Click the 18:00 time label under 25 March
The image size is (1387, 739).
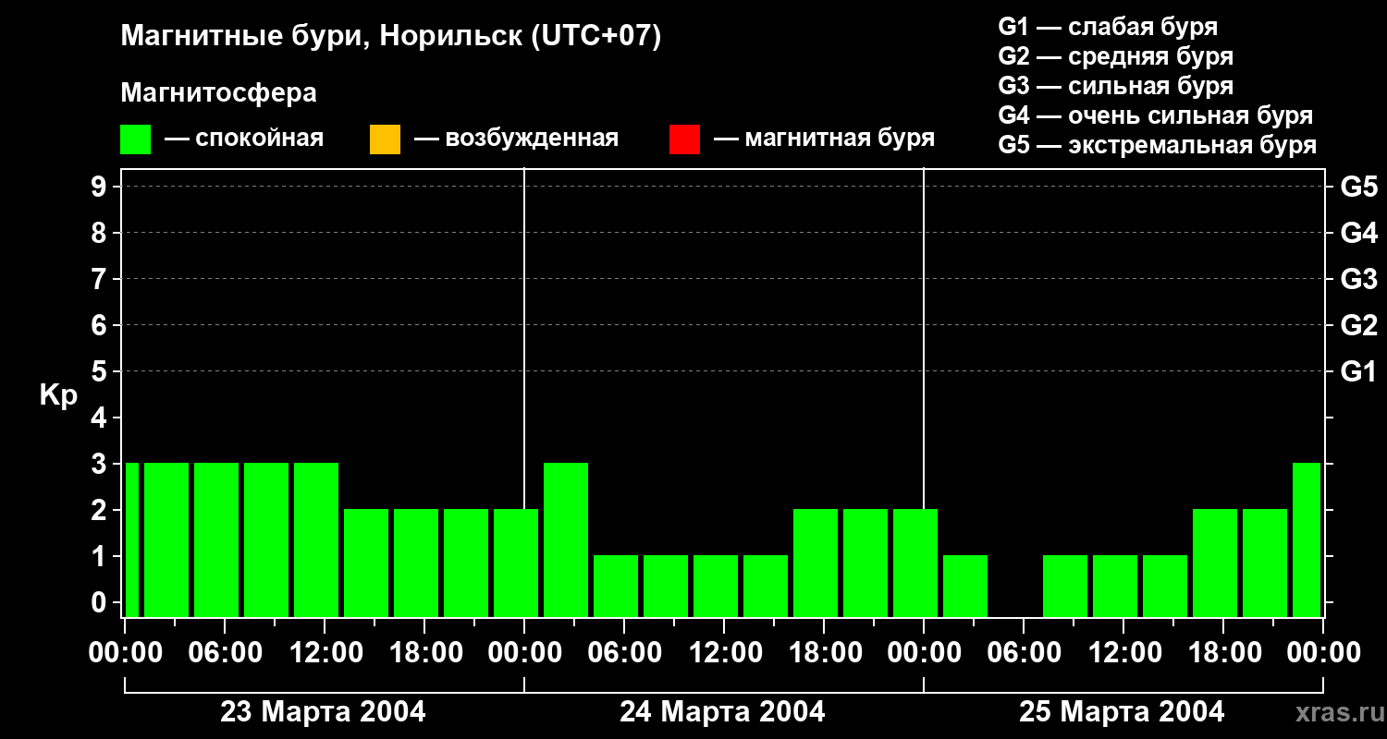click(x=1223, y=653)
